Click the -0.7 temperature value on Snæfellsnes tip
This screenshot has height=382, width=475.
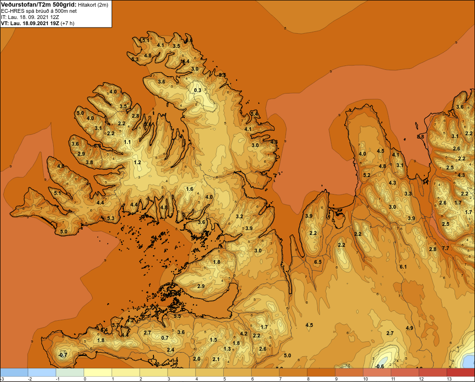tap(63, 355)
